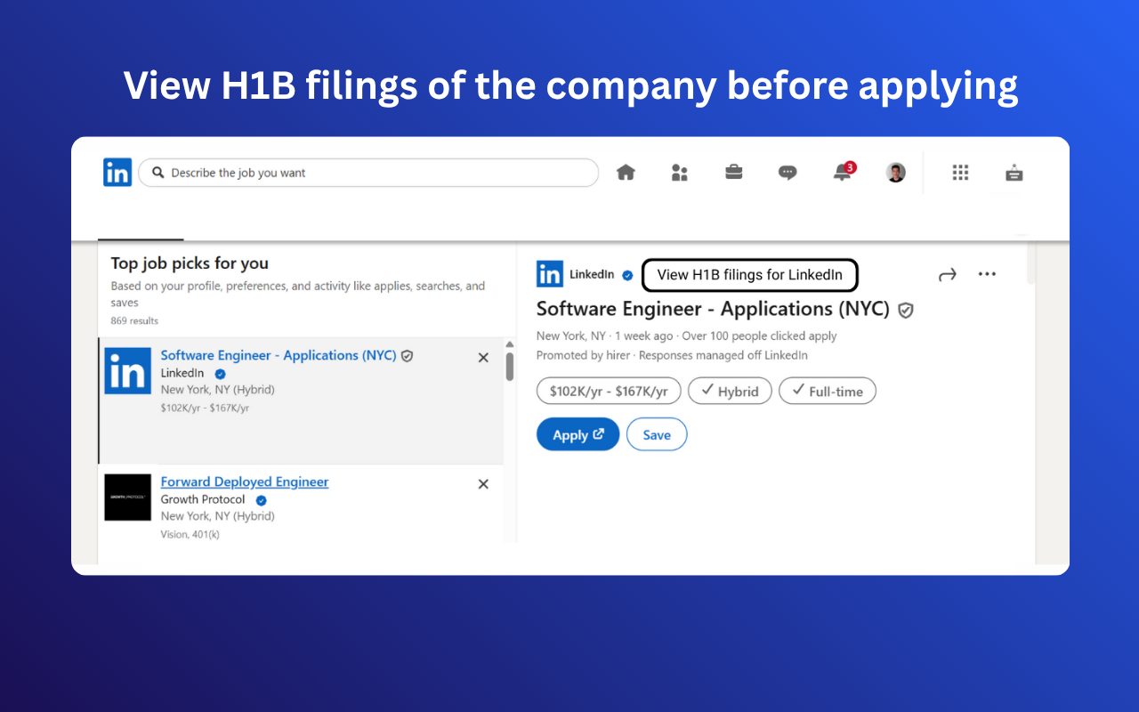Focus the 'Describe the job you want' search field
This screenshot has width=1139, height=712.
click(368, 173)
